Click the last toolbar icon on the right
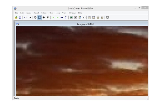The height and width of the screenshot is (109, 165). click(x=107, y=17)
